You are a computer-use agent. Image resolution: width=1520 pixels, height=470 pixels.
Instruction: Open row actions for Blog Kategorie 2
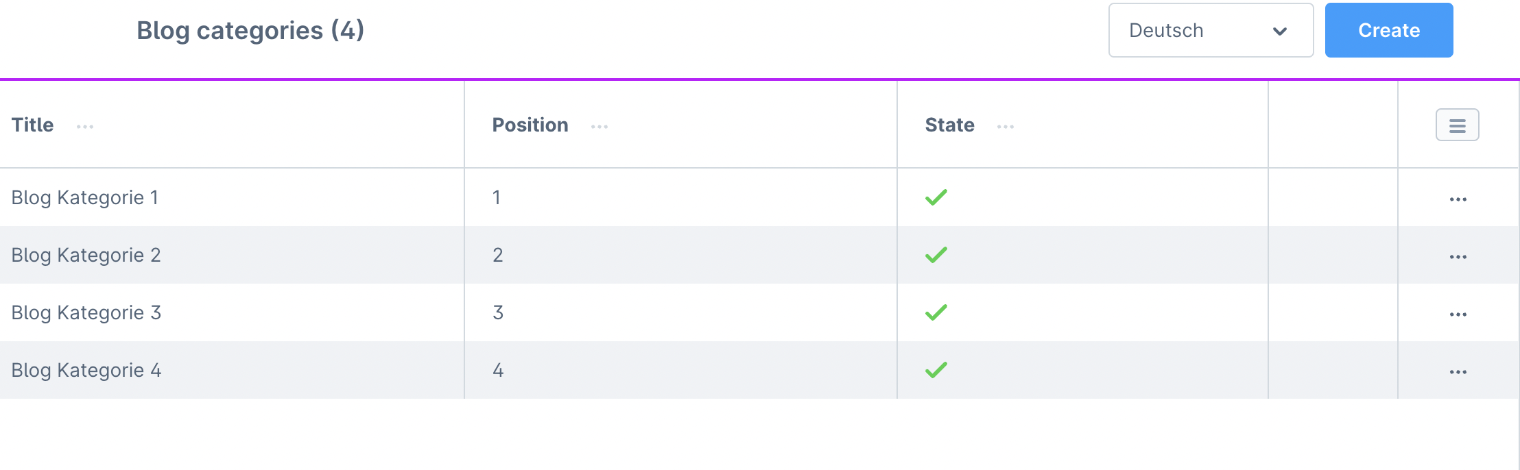[1458, 257]
